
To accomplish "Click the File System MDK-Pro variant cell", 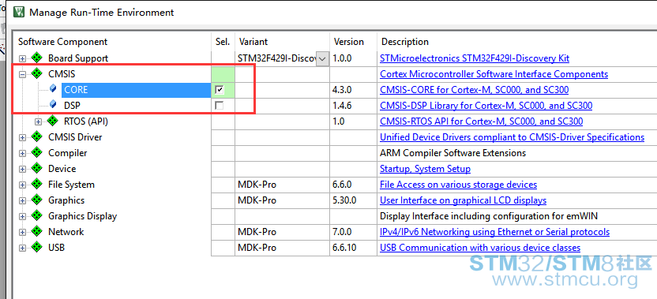I will tap(283, 185).
